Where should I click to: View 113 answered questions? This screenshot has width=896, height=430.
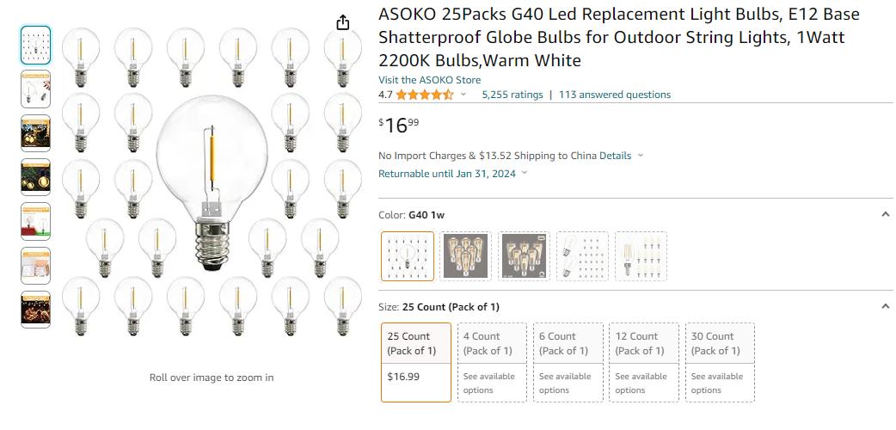(x=615, y=95)
